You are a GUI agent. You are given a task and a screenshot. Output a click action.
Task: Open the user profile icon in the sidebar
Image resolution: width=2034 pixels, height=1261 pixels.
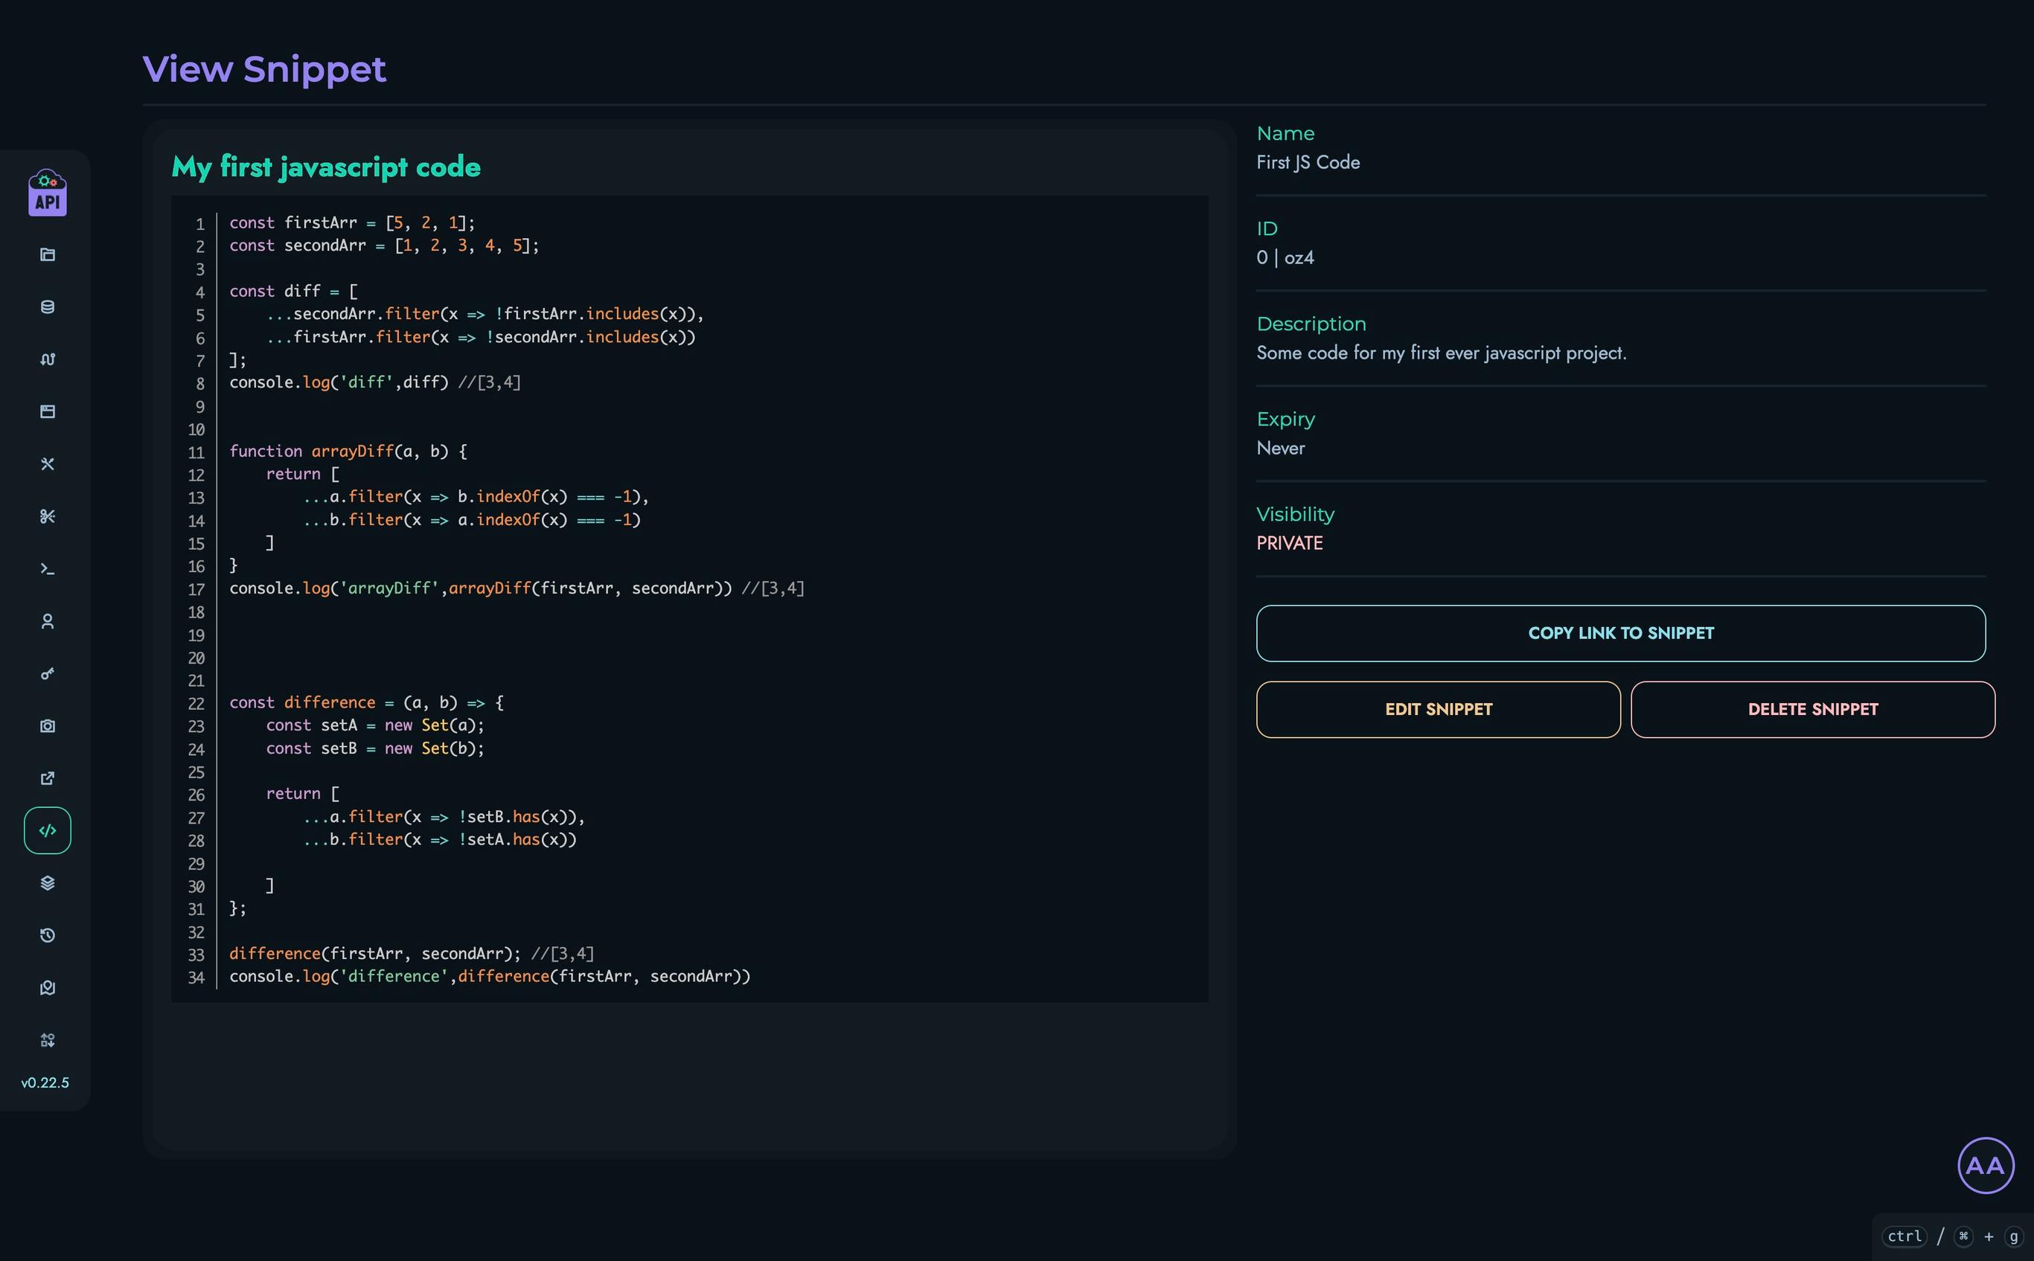[x=48, y=621]
